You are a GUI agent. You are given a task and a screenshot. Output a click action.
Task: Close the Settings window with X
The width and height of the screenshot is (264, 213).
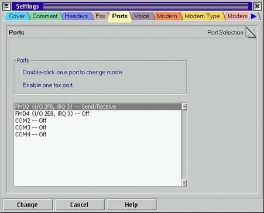257,6
